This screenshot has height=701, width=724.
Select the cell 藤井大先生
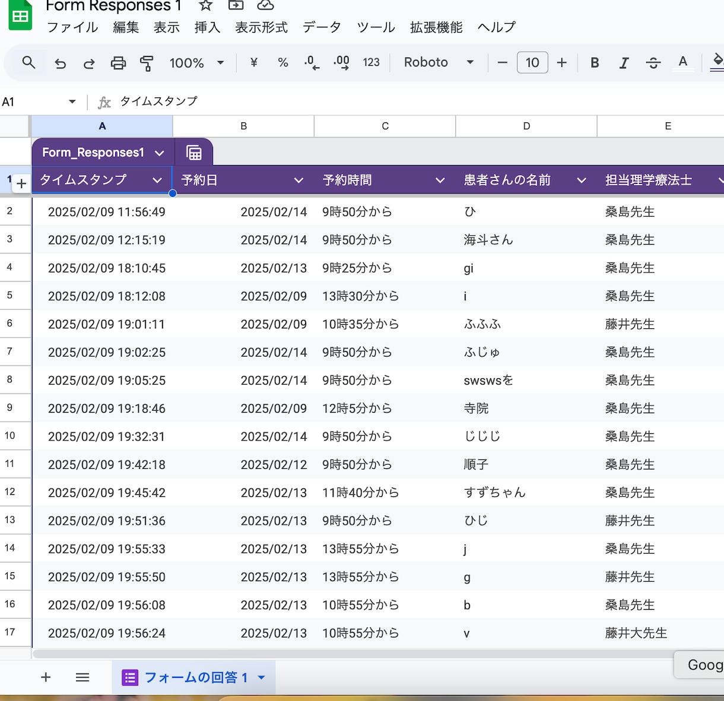pos(661,633)
